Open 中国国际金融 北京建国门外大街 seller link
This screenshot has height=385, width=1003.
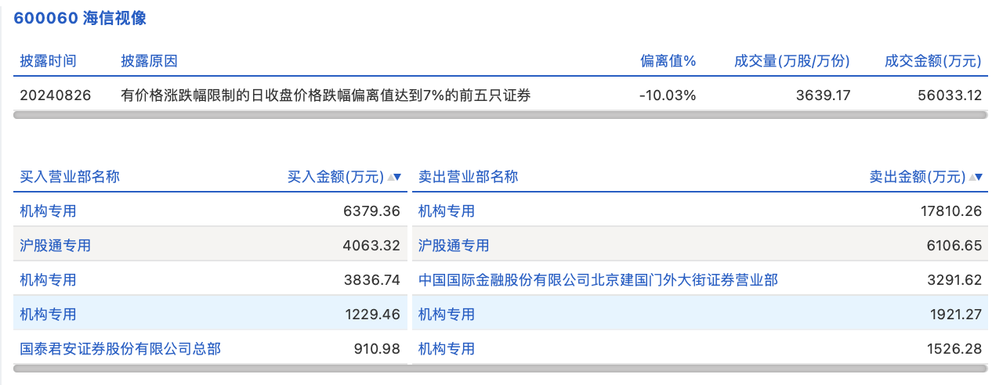click(598, 279)
